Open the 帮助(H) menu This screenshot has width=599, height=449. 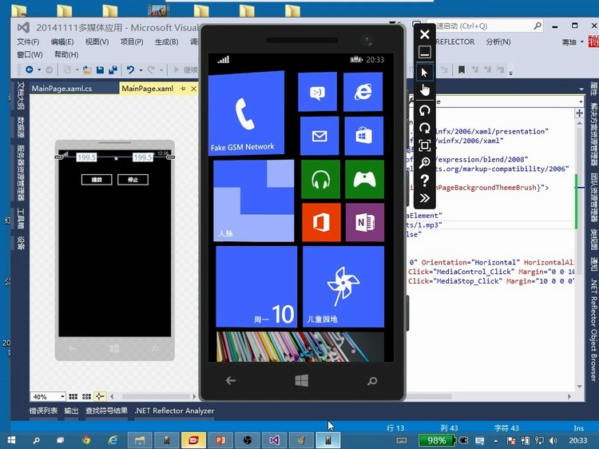pyautogui.click(x=66, y=54)
